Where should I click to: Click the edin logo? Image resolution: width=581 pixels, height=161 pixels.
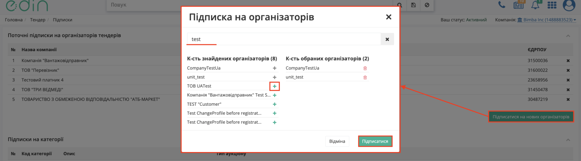point(27,6)
